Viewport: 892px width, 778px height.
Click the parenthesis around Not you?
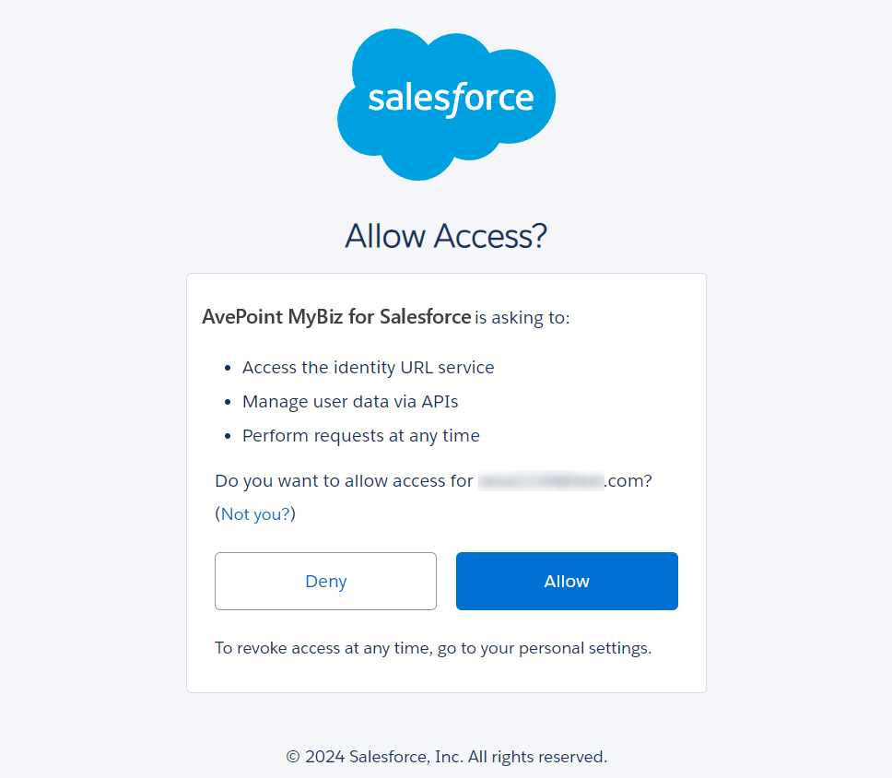218,513
